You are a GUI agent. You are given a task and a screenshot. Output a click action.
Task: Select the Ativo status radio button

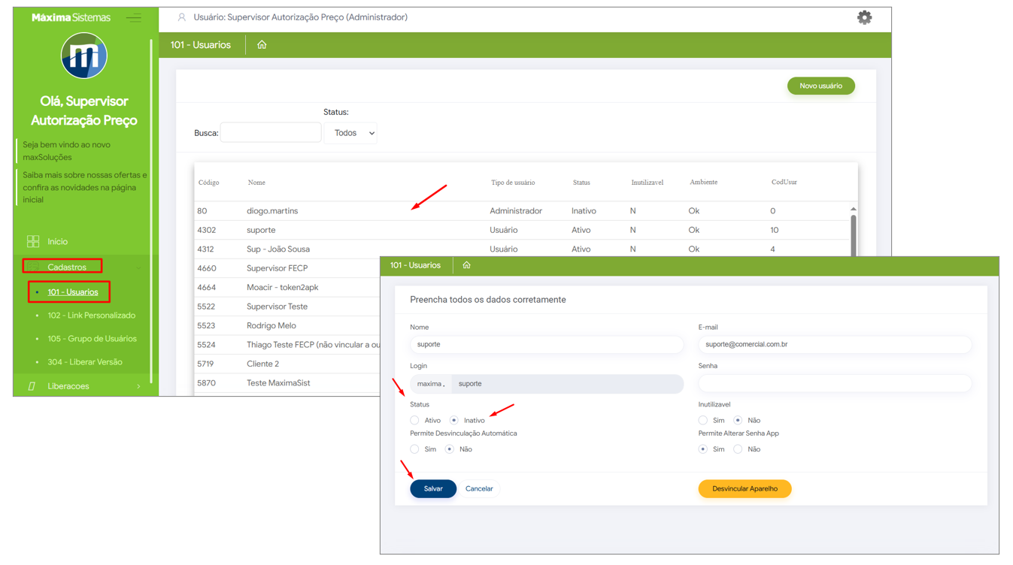[414, 420]
